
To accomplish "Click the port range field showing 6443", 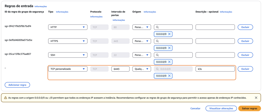I will [120, 69].
